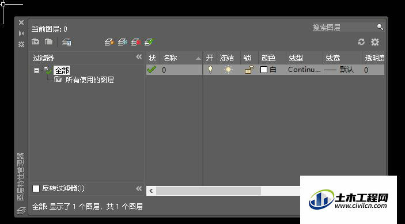Create new layer frozen in all viewports
405x224 pixels.
pyautogui.click(x=123, y=42)
